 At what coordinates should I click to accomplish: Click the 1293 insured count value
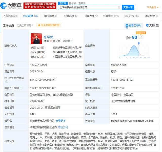point(114,114)
